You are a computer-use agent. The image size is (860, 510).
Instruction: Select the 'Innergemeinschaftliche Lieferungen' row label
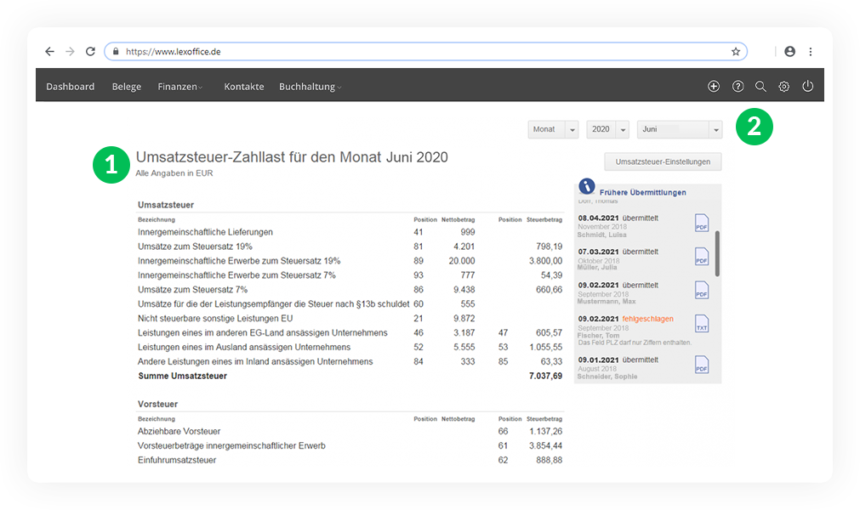point(205,232)
